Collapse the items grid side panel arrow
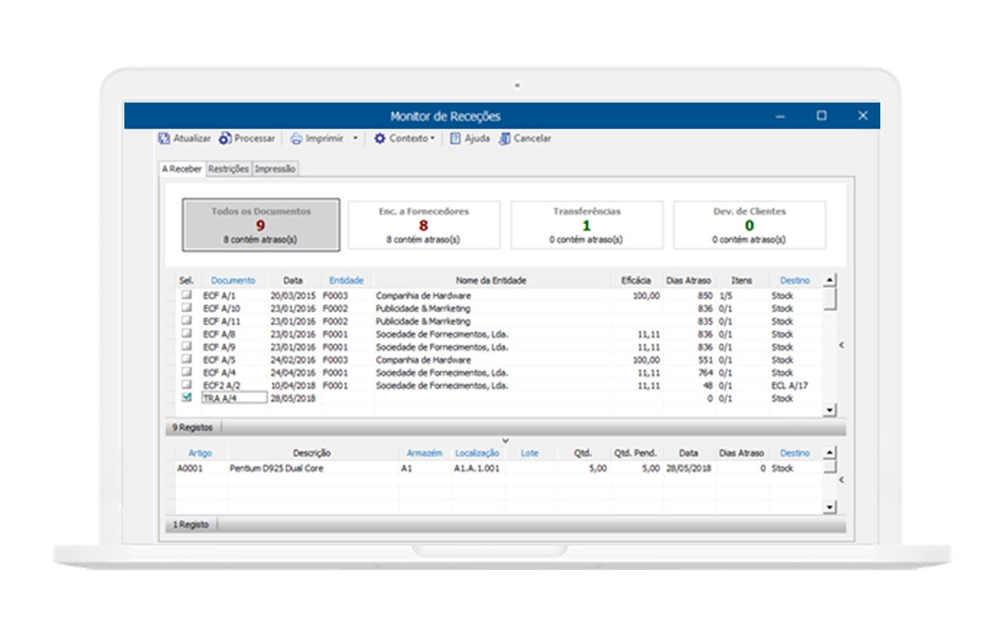Image resolution: width=1001 pixels, height=624 pixels. 841,480
